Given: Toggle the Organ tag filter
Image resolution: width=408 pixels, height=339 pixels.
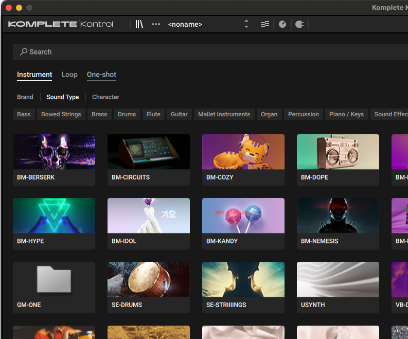Looking at the screenshot, I should pyautogui.click(x=269, y=114).
